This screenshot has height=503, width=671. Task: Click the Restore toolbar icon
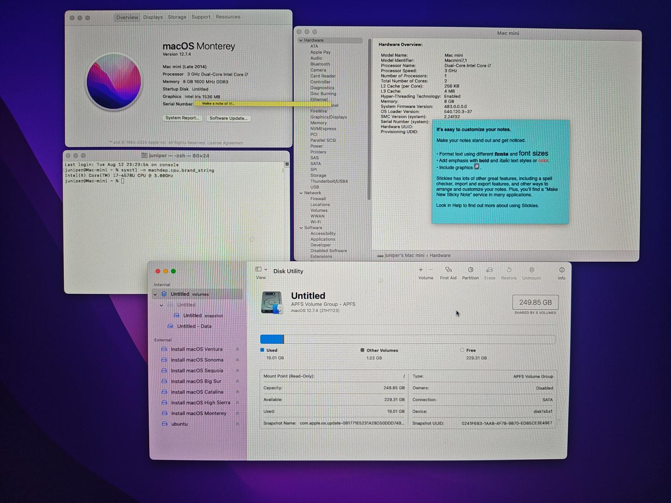(509, 270)
